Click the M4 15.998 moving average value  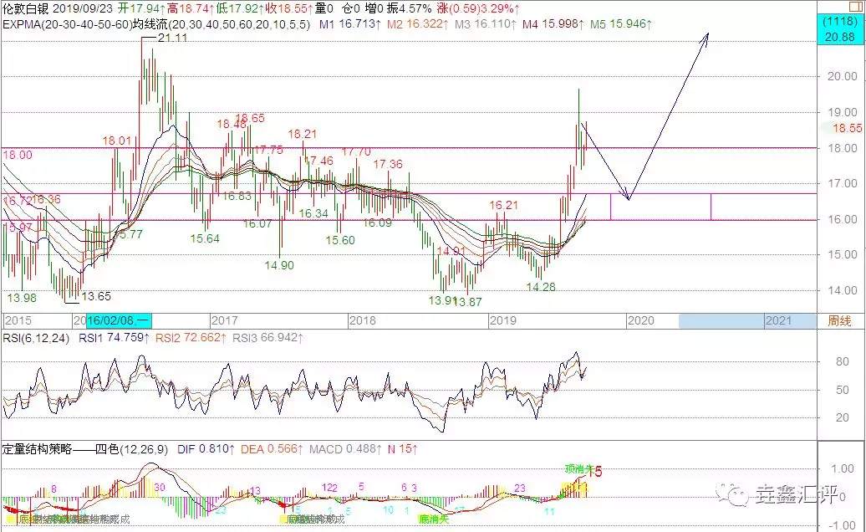tap(553, 24)
